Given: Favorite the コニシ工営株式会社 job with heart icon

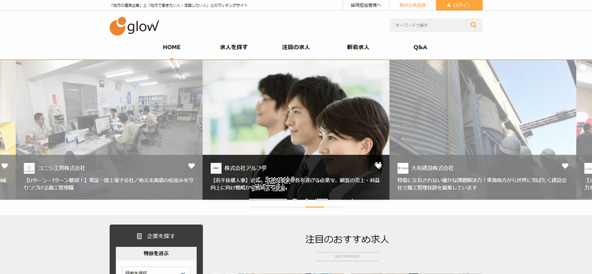Looking at the screenshot, I should 192,166.
